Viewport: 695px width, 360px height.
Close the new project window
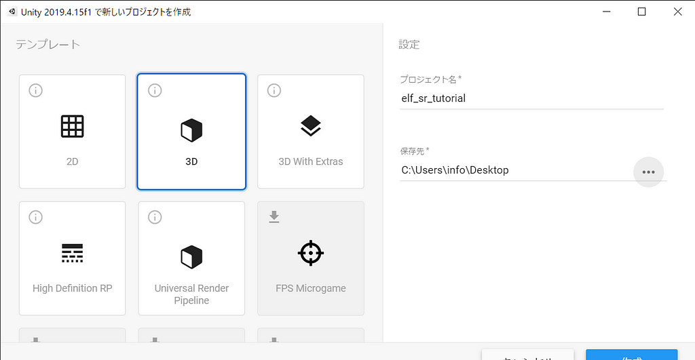click(678, 12)
